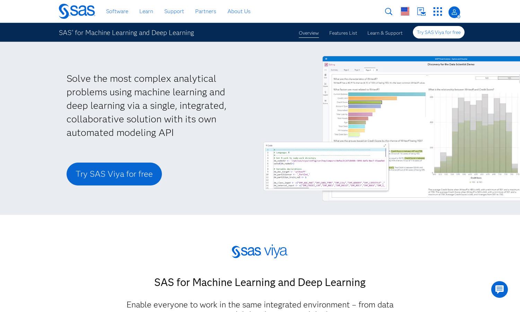Screen dimensions: 520x312
Task: Click the SAS Viya logo
Action: click(260, 251)
